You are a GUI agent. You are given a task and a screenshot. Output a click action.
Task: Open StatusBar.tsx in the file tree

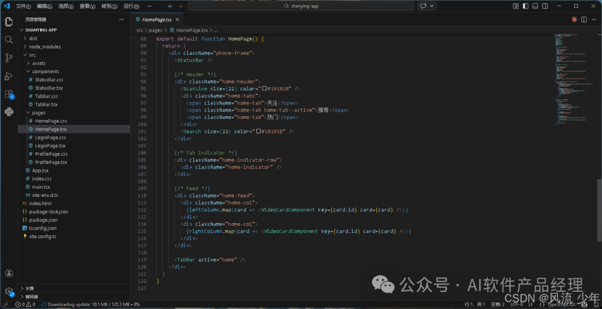(x=48, y=88)
